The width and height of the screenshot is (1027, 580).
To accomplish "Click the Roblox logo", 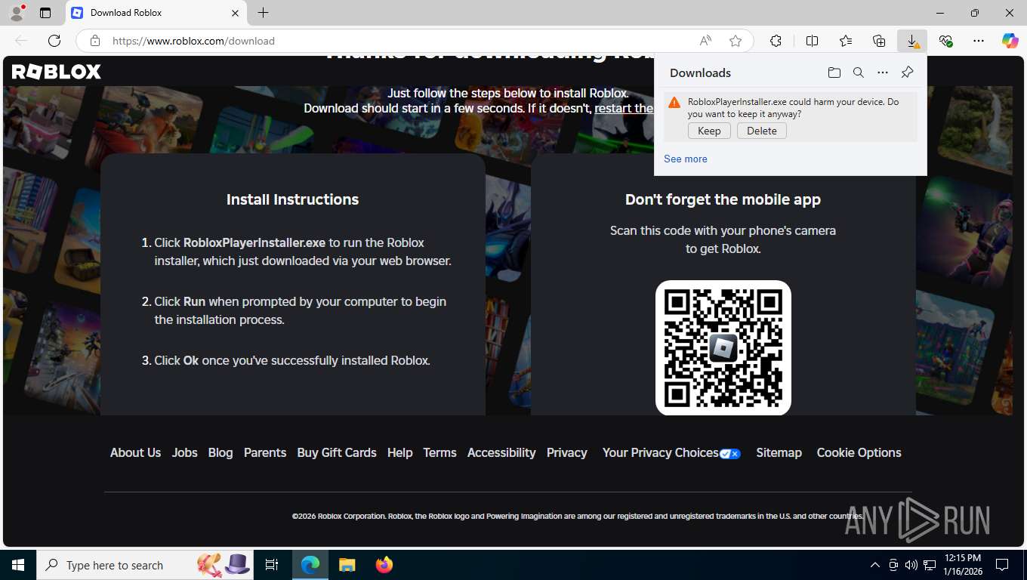I will click(x=56, y=72).
